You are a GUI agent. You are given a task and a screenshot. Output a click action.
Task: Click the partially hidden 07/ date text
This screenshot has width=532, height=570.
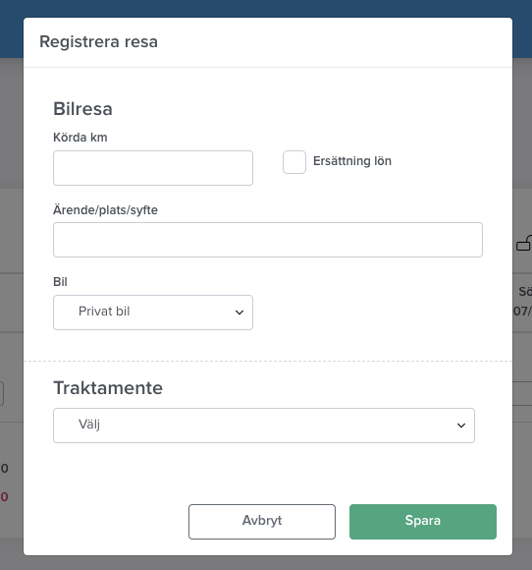tap(522, 312)
